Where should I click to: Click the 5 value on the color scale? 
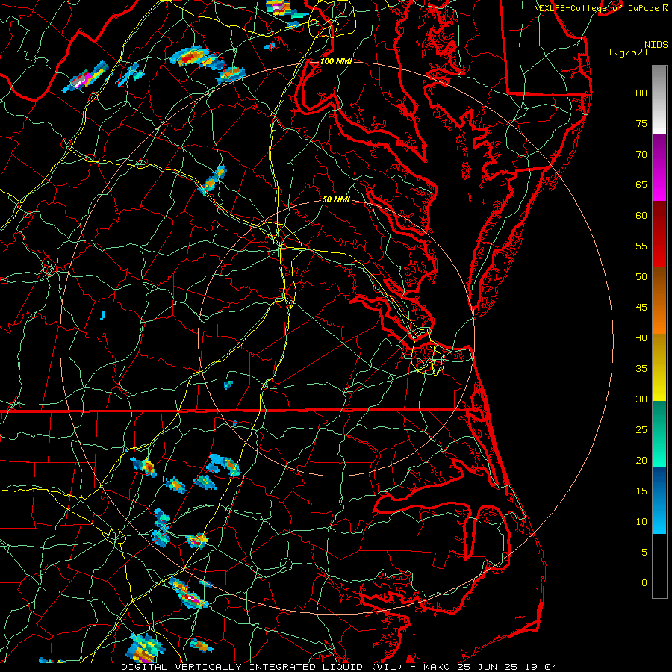click(x=644, y=553)
